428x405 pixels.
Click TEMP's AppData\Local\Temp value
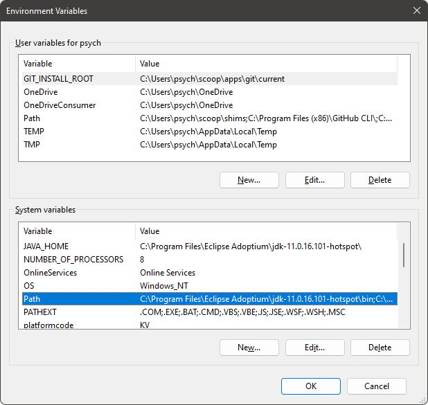tap(208, 132)
